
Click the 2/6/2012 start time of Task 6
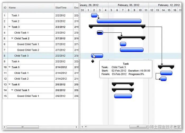point(60,84)
